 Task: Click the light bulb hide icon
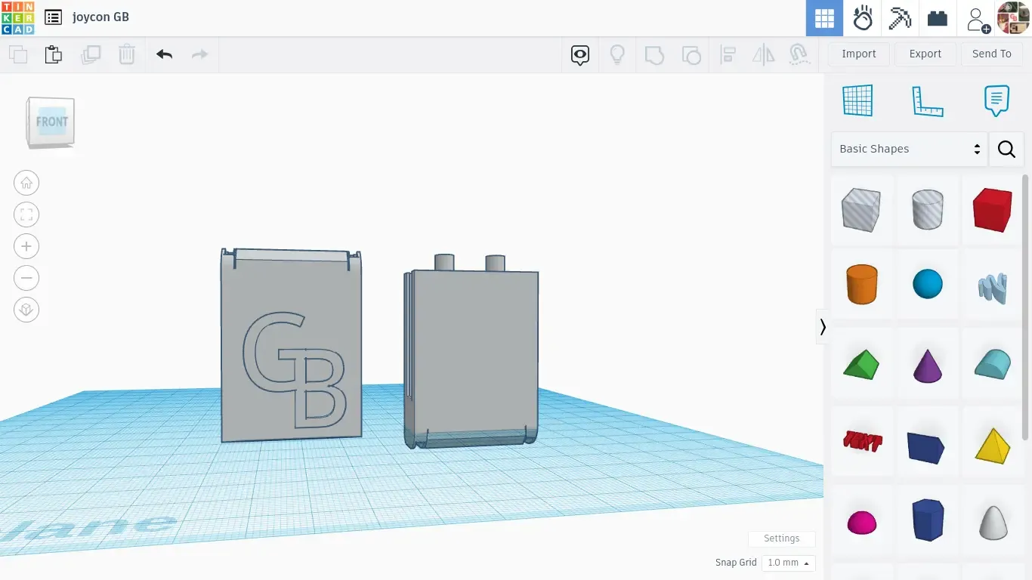tap(617, 54)
